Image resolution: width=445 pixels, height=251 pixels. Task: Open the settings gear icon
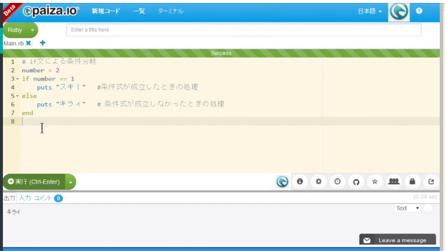[319, 181]
